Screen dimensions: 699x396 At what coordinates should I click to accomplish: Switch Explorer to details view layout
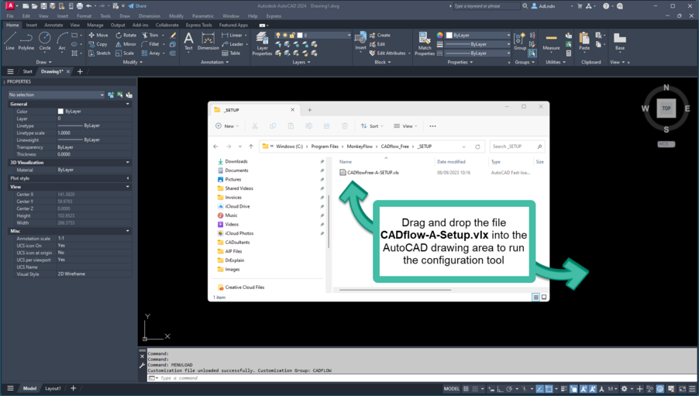coord(535,297)
